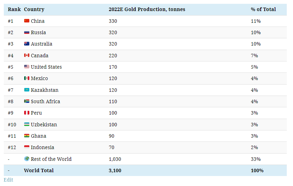Click the % of Total column header
293x186 pixels.
point(263,9)
